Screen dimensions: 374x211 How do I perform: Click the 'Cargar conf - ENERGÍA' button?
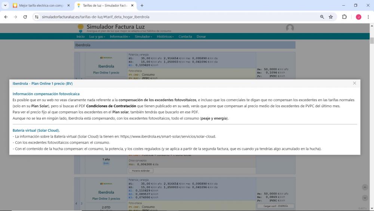pos(276,206)
